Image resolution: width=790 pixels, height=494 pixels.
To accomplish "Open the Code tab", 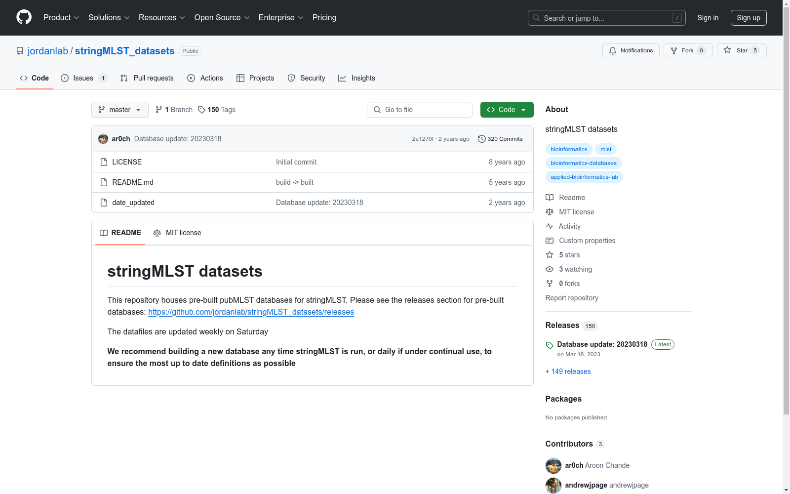I will (35, 78).
